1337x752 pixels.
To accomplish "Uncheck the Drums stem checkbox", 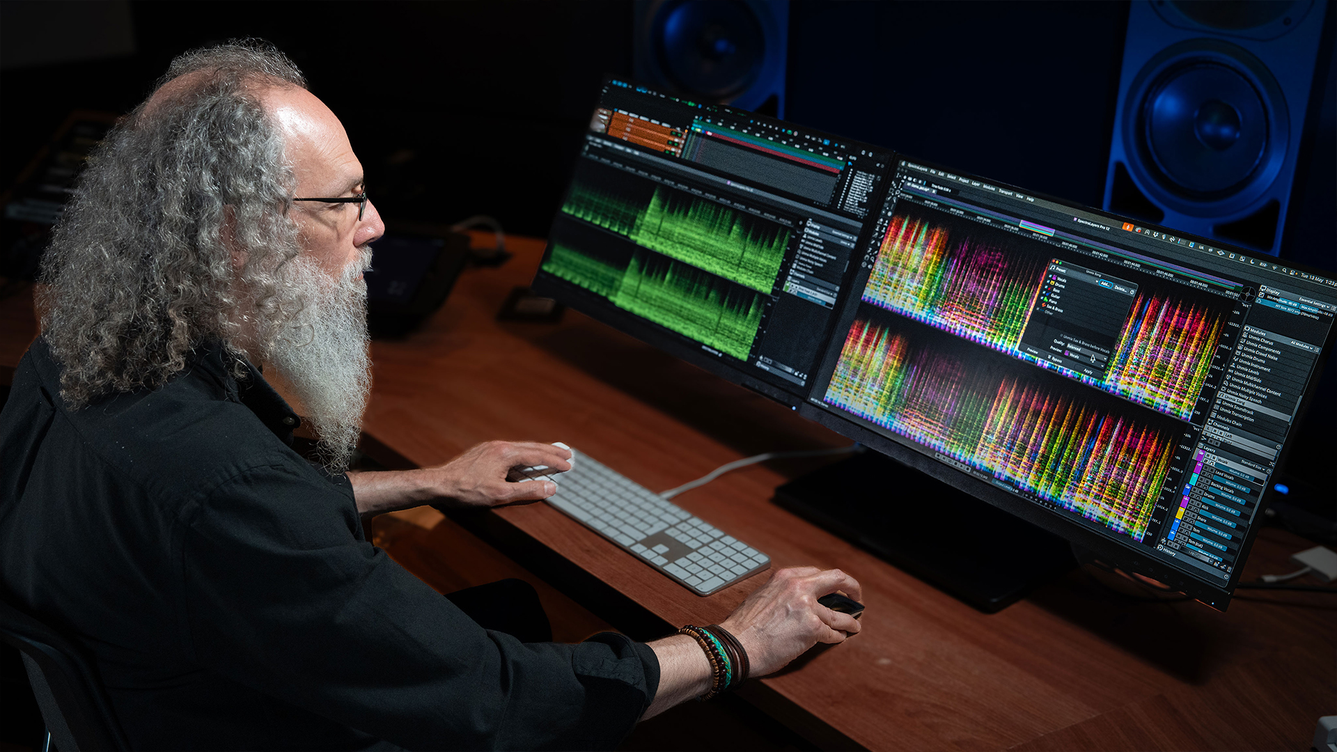I will pyautogui.click(x=1048, y=281).
